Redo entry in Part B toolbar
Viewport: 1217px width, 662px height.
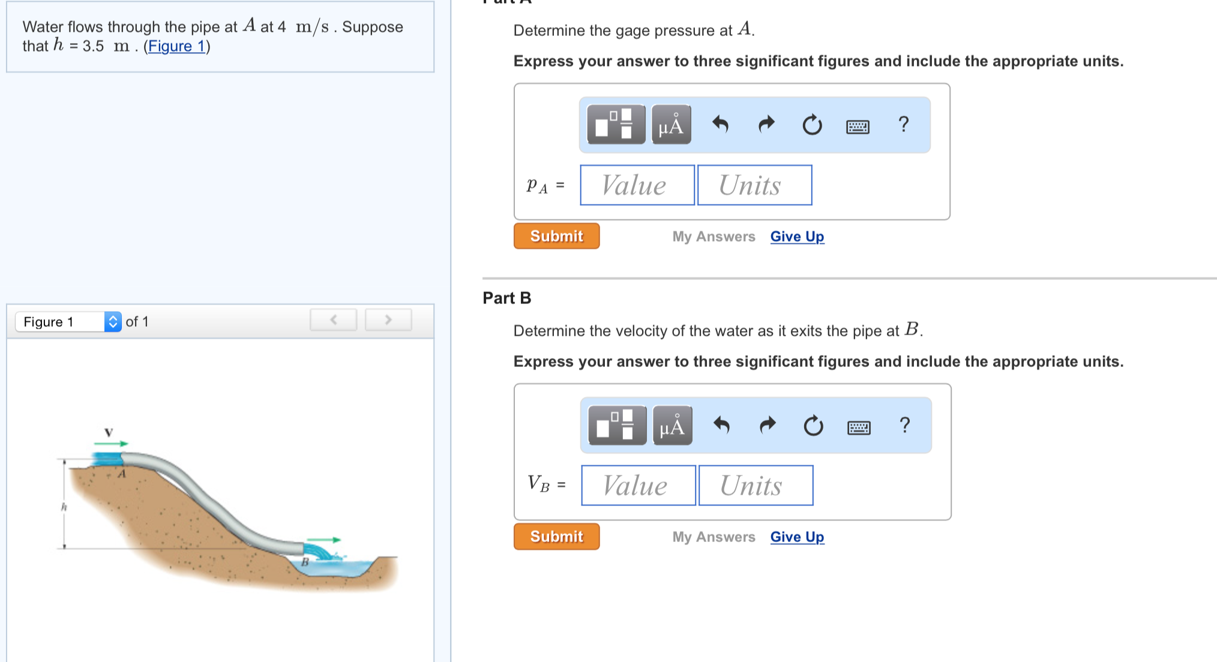pos(768,425)
